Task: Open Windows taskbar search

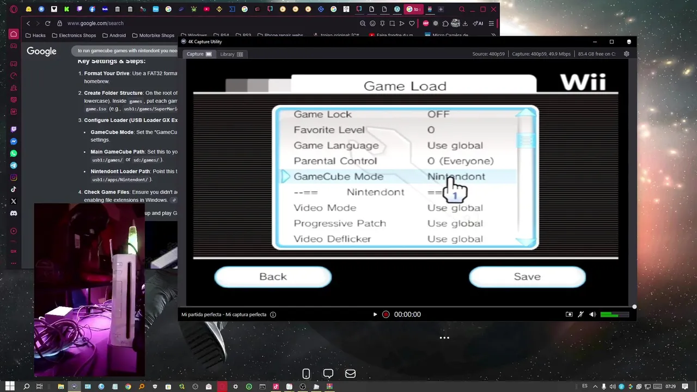Action: (x=26, y=387)
